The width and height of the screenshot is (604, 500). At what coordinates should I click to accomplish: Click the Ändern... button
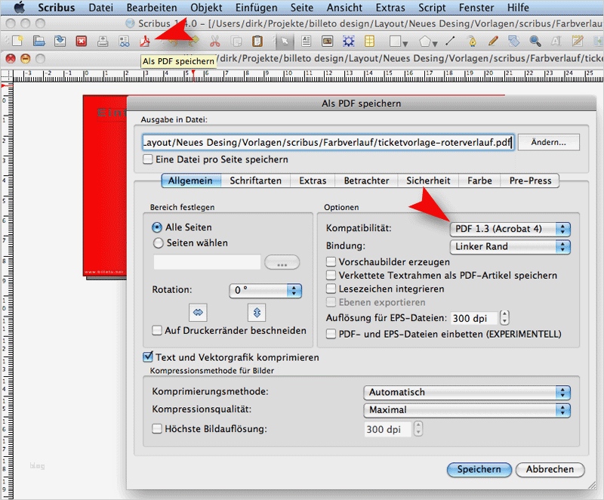[x=549, y=142]
